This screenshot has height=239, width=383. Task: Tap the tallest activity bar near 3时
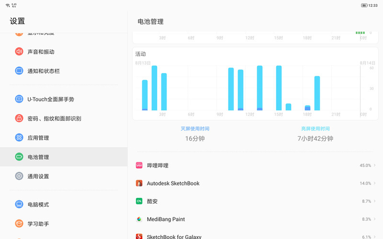(x=154, y=88)
